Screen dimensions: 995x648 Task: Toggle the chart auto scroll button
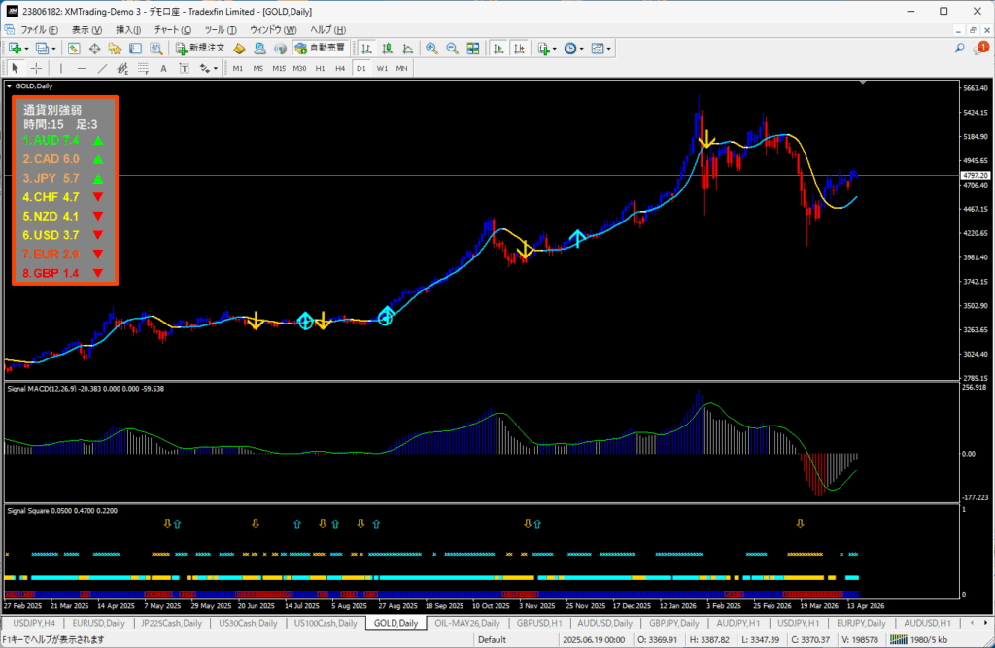[497, 48]
